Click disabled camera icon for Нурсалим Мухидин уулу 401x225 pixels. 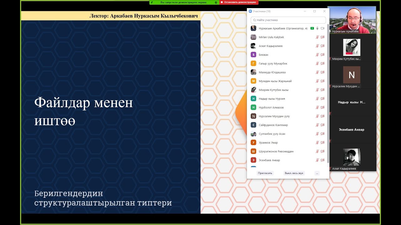tap(322, 116)
